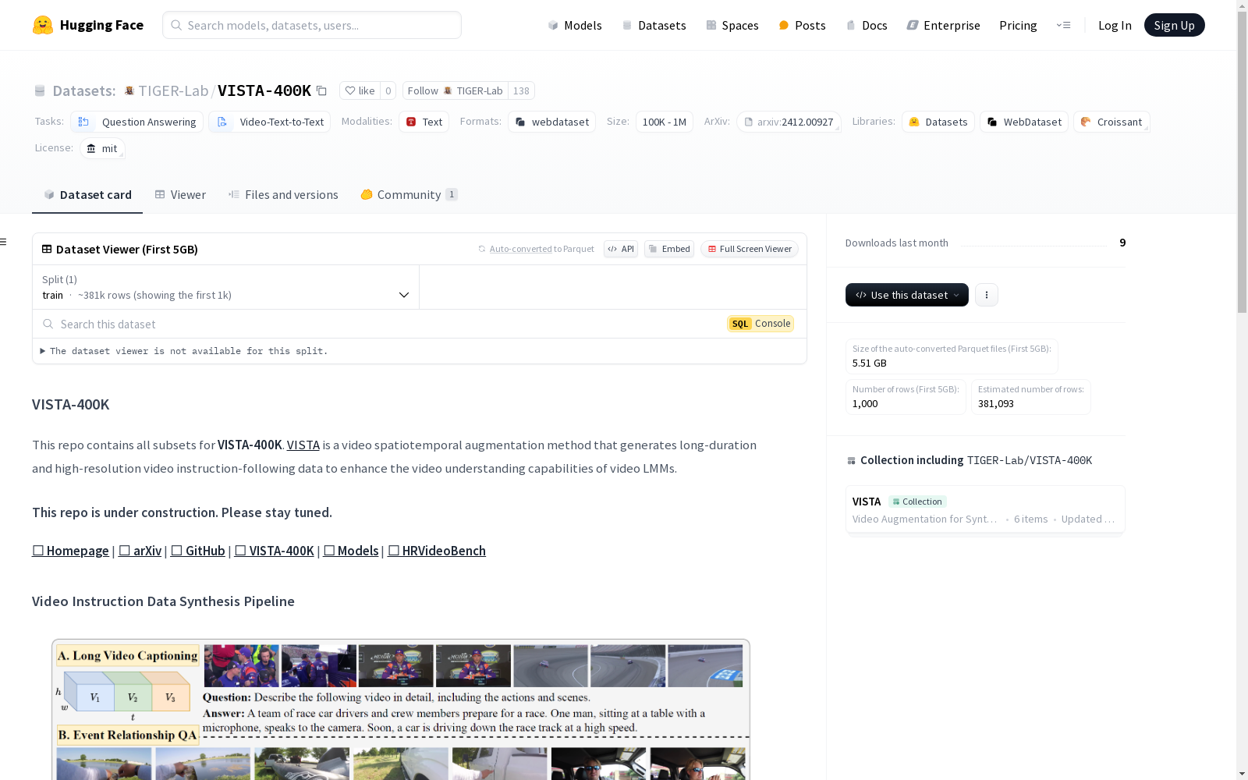Image resolution: width=1248 pixels, height=780 pixels.
Task: Open the Enterprise page
Action: tap(943, 25)
